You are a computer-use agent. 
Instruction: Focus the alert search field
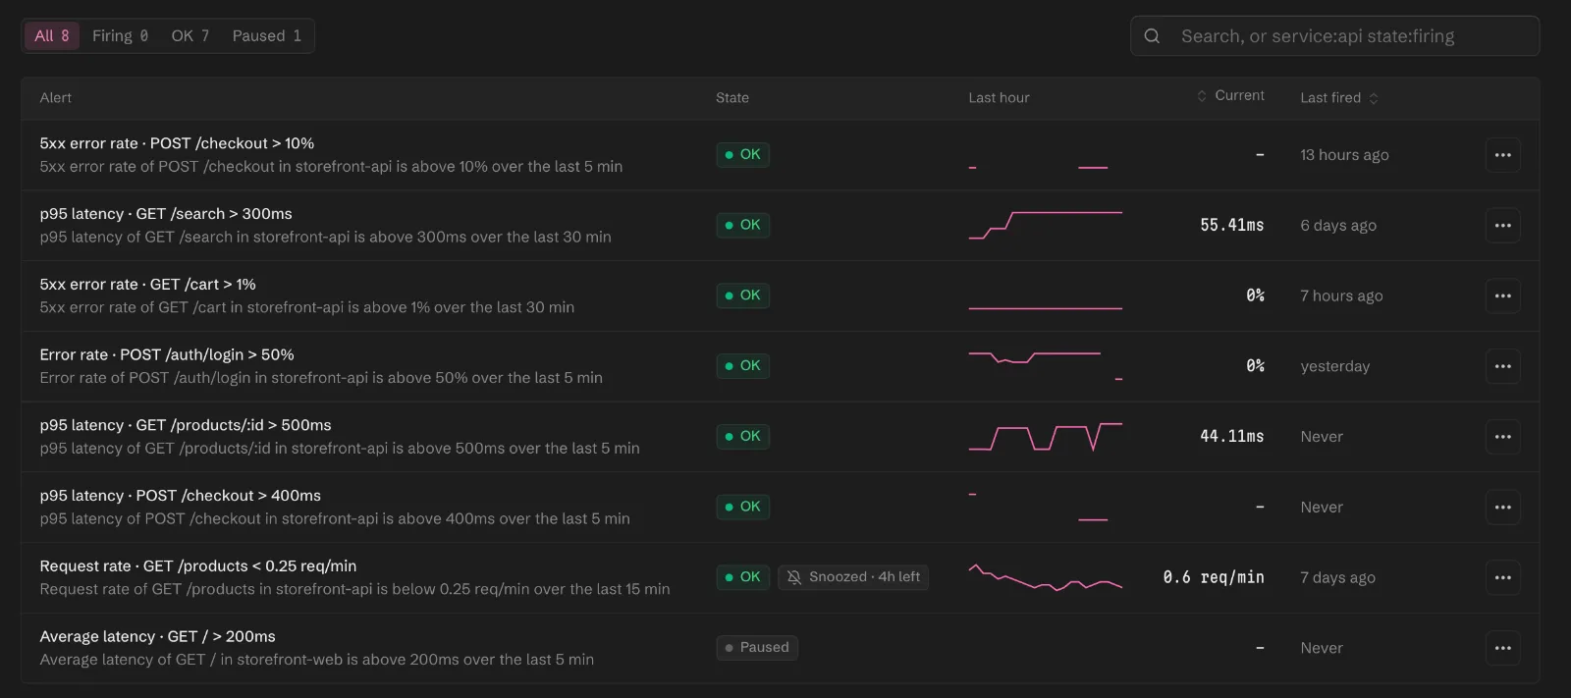[x=1334, y=36]
